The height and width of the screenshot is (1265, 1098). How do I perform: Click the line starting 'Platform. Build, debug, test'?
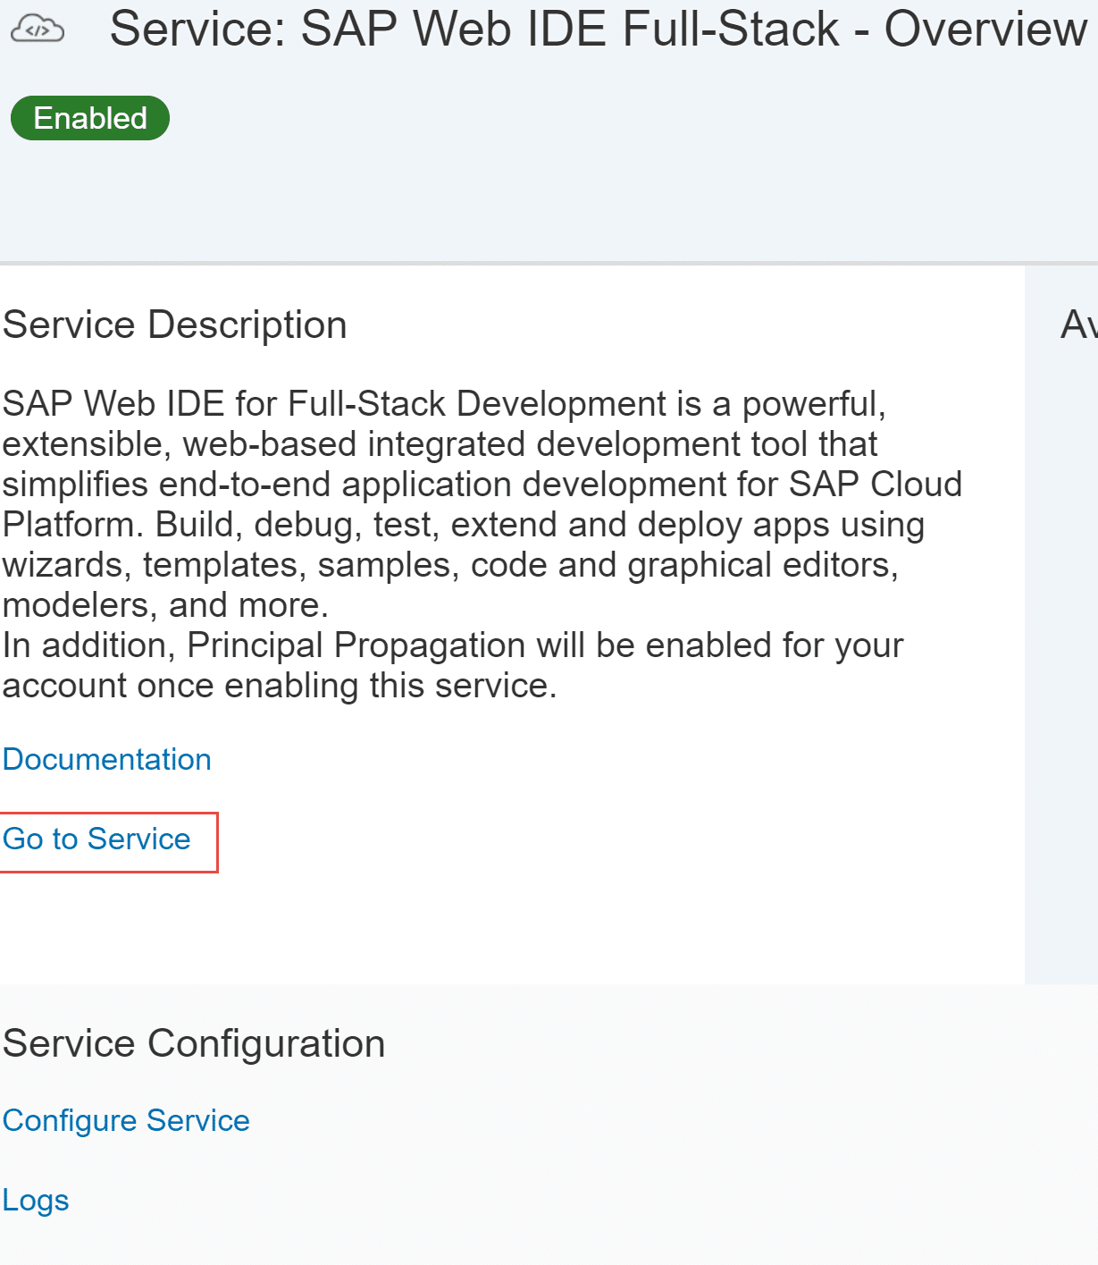click(462, 525)
